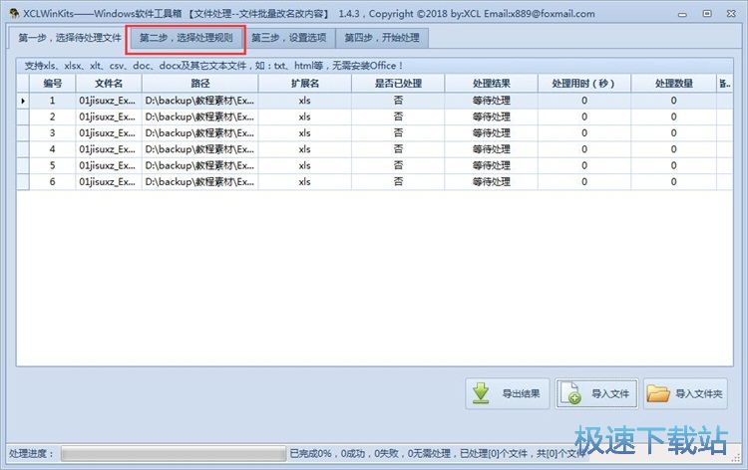Select the row selector arrow of row 1
Image resolution: width=748 pixels, height=470 pixels.
[23, 101]
